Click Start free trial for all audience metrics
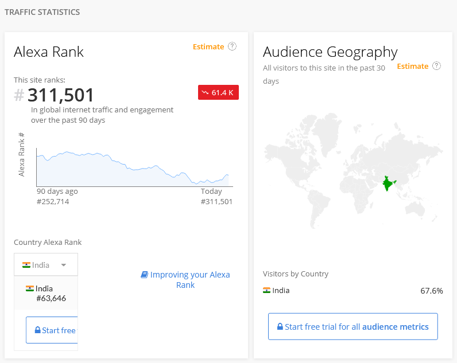This screenshot has height=363, width=457. pos(353,327)
